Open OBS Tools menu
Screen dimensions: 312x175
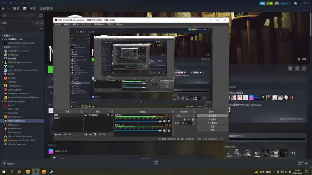(x=110, y=24)
